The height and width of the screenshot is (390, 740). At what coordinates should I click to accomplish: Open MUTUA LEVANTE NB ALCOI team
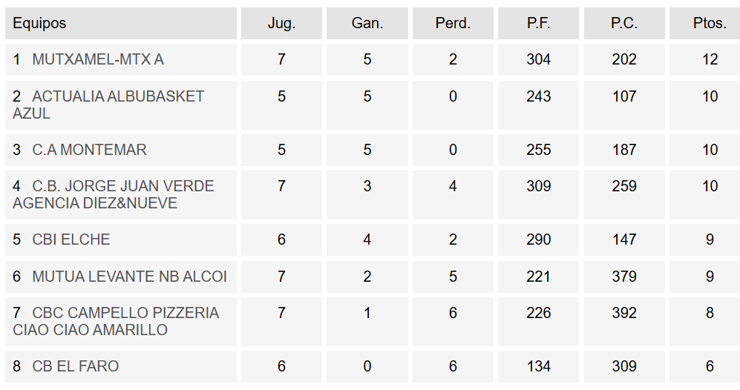(129, 277)
